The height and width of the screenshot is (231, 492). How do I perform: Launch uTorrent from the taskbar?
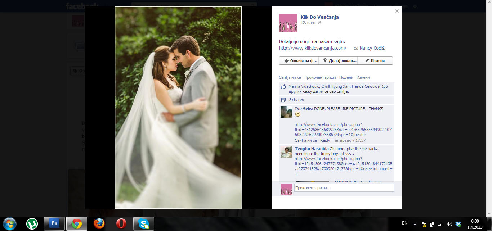32,223
